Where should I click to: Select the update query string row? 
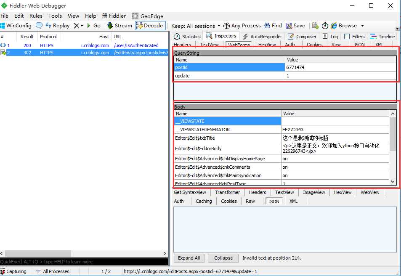[285, 76]
